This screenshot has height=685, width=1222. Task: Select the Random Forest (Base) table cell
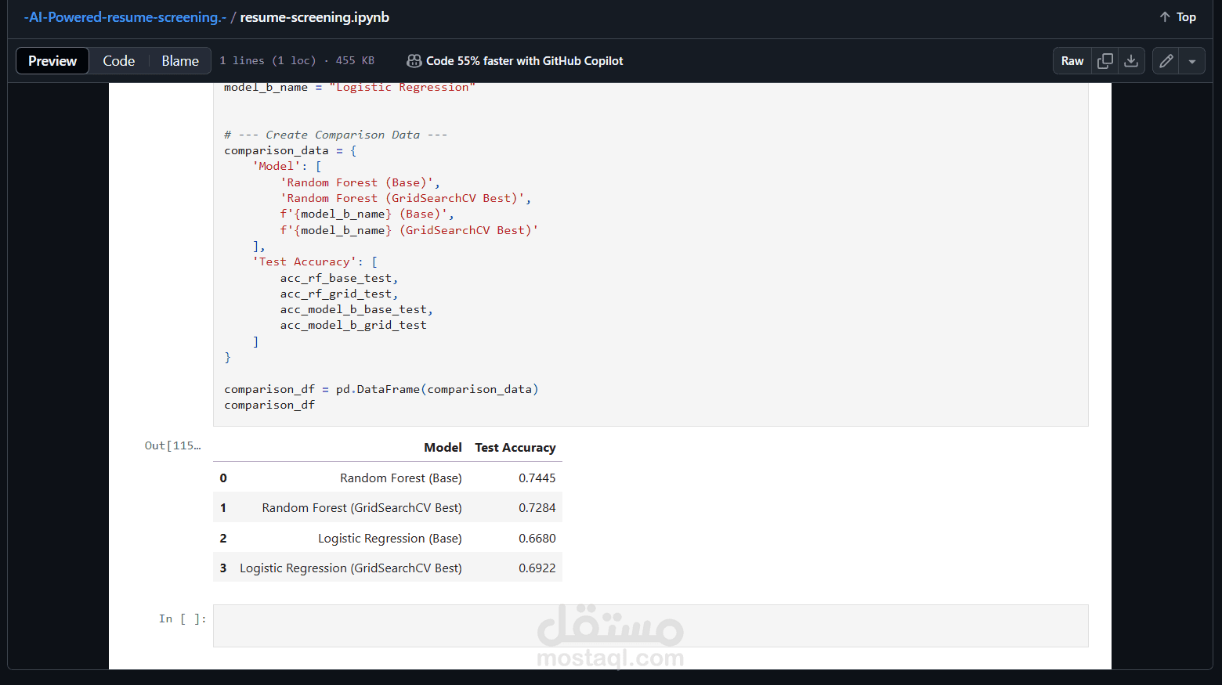tap(401, 478)
